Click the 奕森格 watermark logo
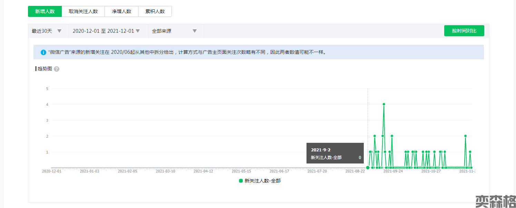The height and width of the screenshot is (208, 516). 495,201
